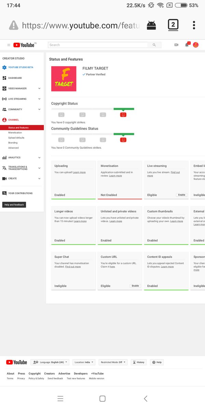Click the Video Manager sidebar icon
The image size is (205, 411).
4,88
